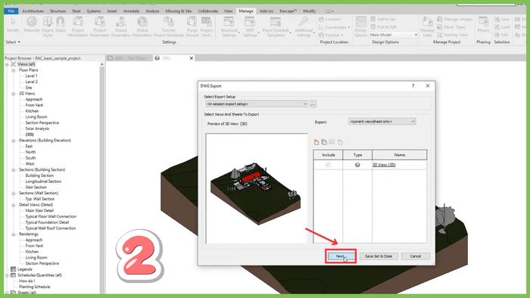Screen dimensions: 530x298
Task: Select Longitudinal Section in browser
Action: 43,182
